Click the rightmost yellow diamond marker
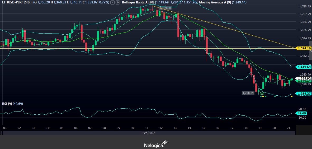The height and width of the screenshot is (149, 312). [292, 96]
